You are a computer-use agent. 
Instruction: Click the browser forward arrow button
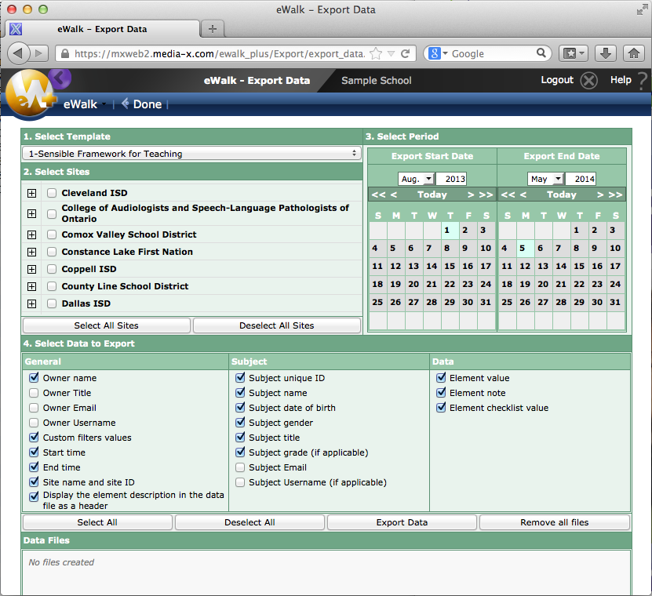[x=38, y=53]
